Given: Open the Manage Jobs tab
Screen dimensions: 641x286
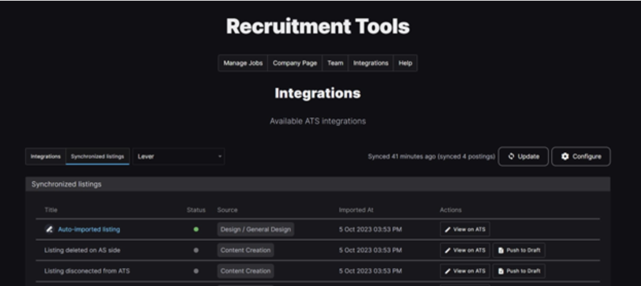Looking at the screenshot, I should point(243,63).
